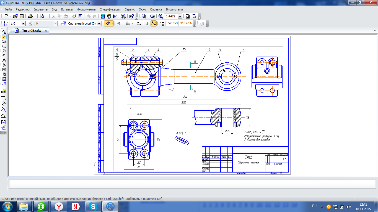Screen dimensions: 378x212
Task: Open the Windows Start button
Action: [x=7, y=206]
